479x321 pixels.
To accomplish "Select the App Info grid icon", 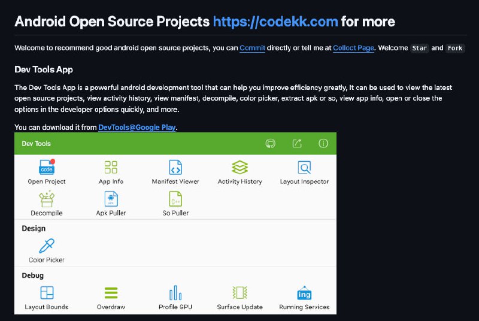I will (111, 167).
